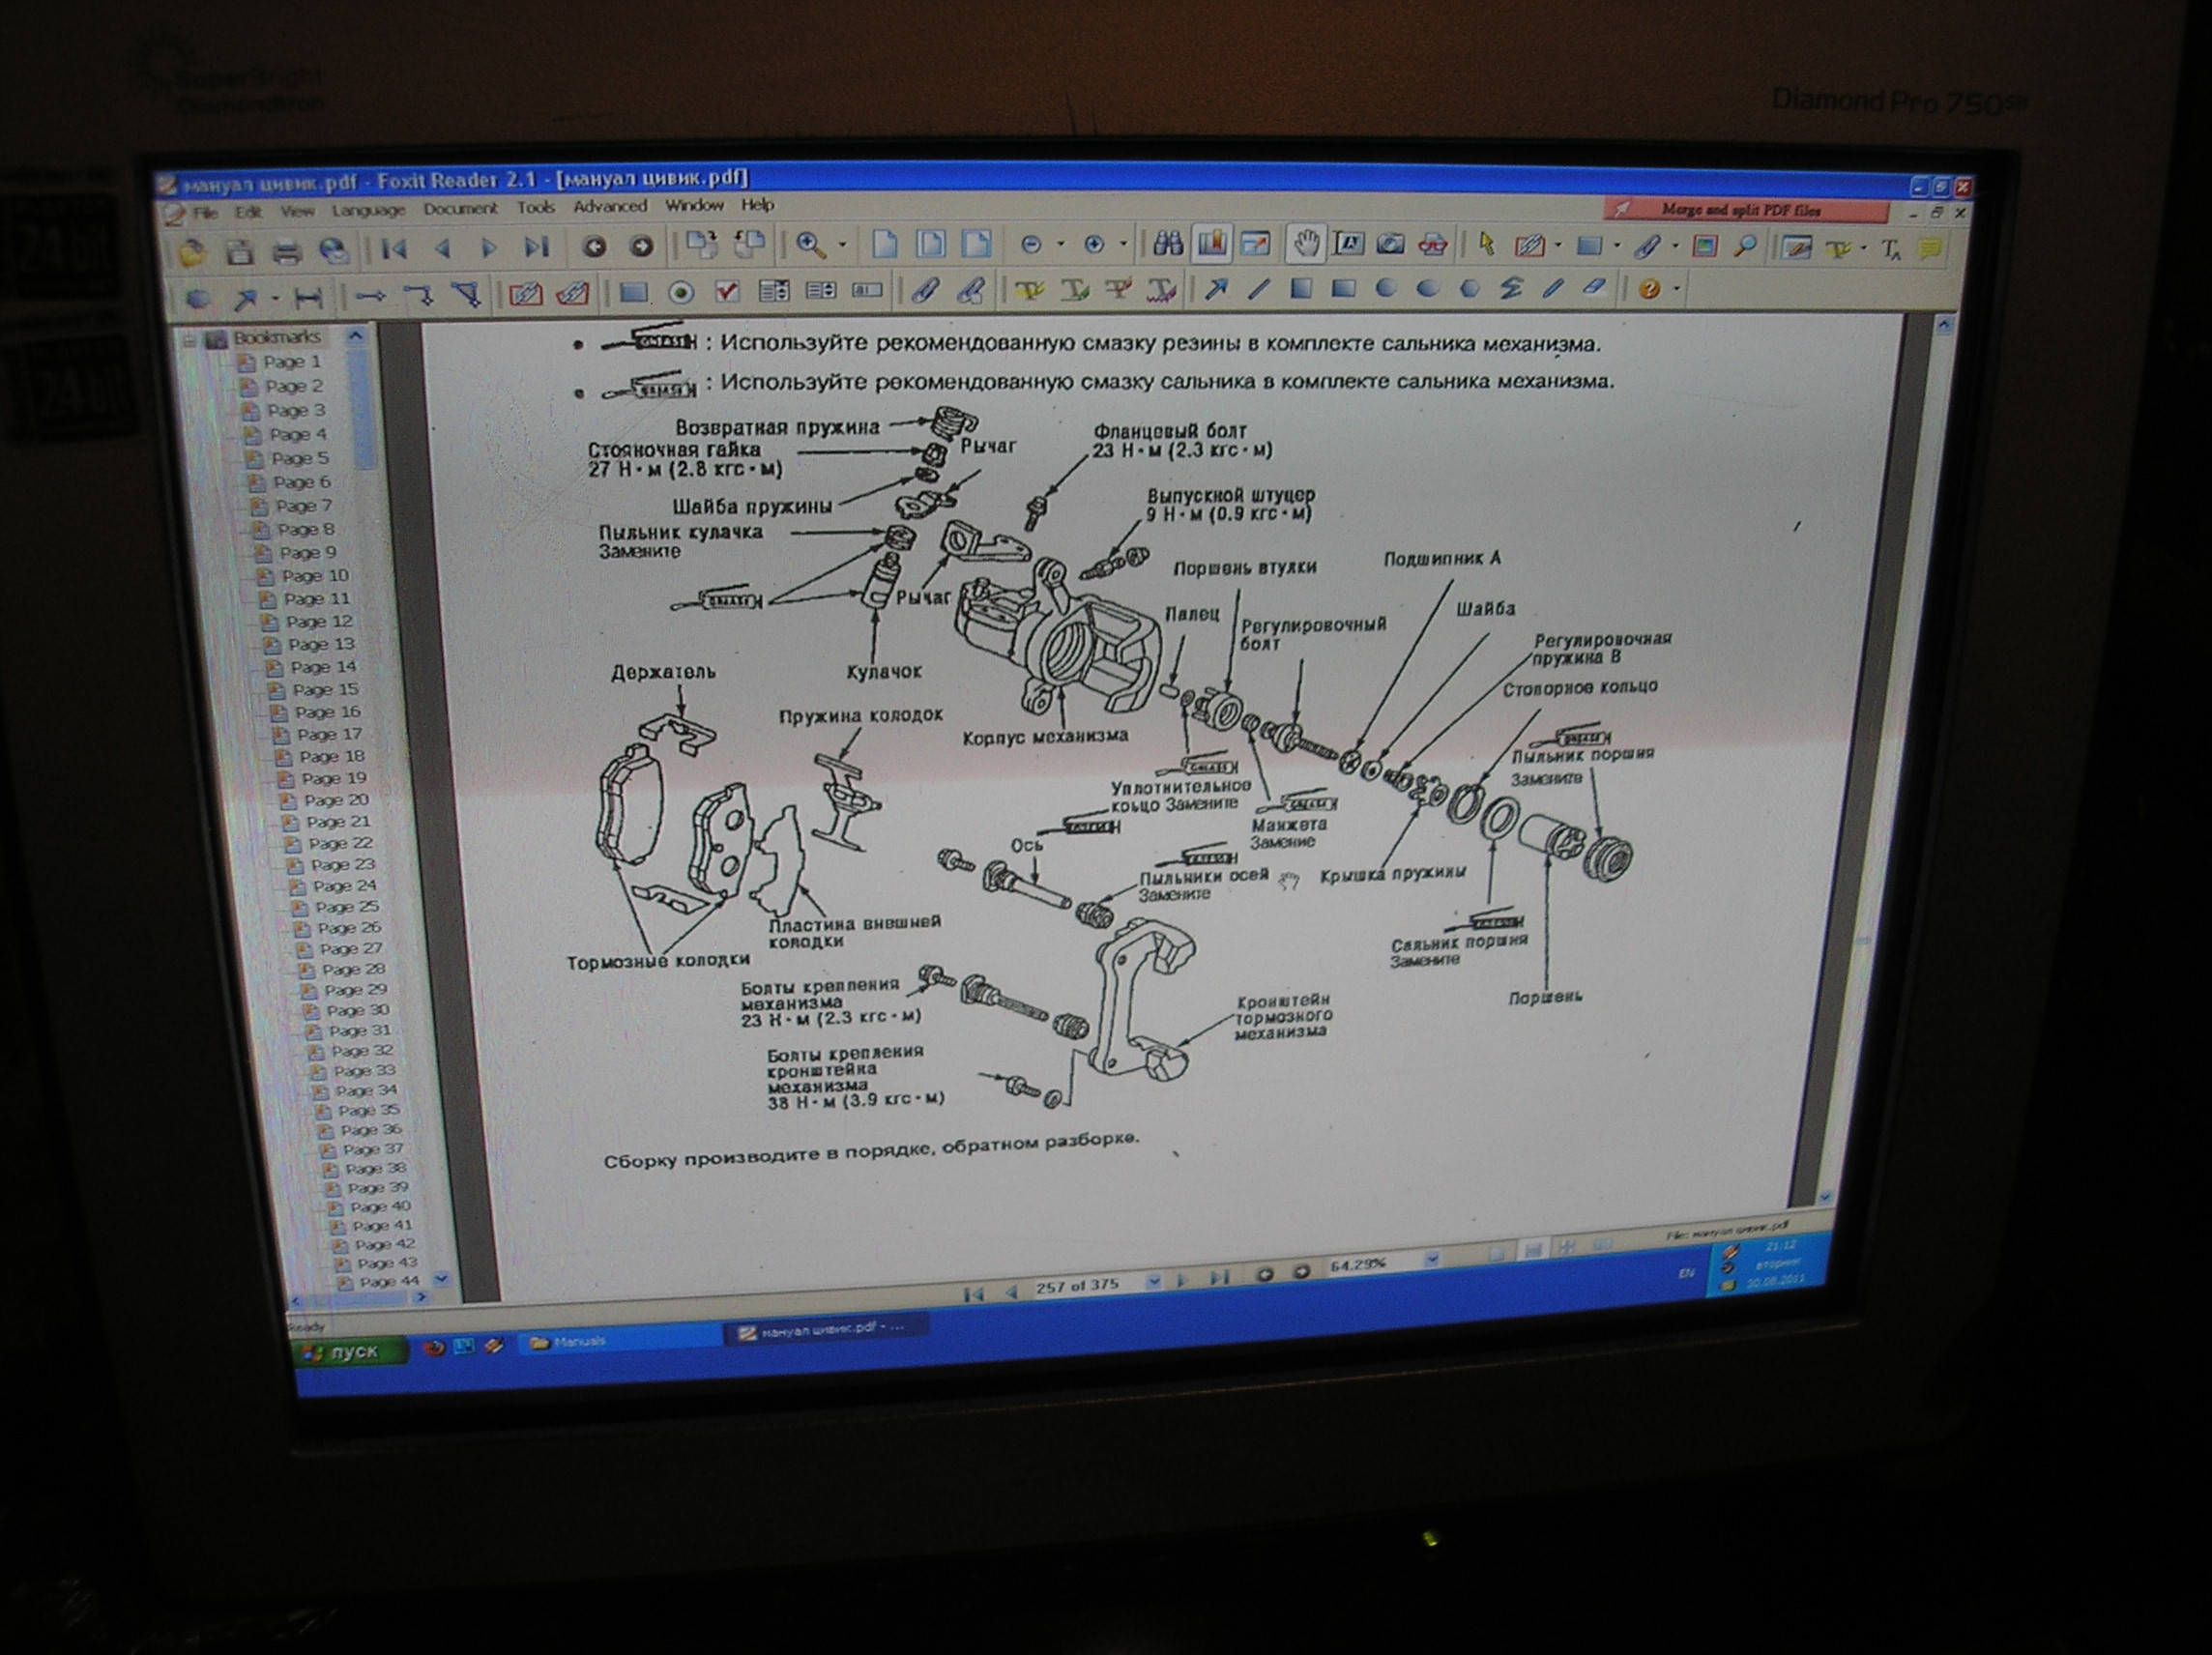Toggle the bookmarks navigation panel button
Screen dimensions: 2212x1655
[1212, 243]
